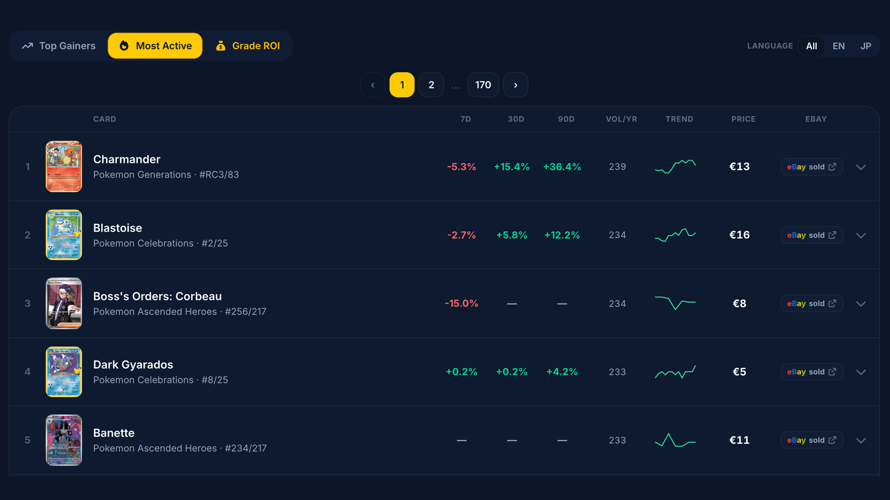Open the Grade ROI tab
This screenshot has height=500, width=890.
[x=248, y=46]
